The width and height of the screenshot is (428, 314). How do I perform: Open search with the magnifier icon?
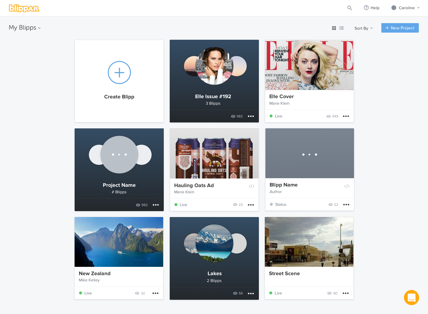pyautogui.click(x=350, y=8)
